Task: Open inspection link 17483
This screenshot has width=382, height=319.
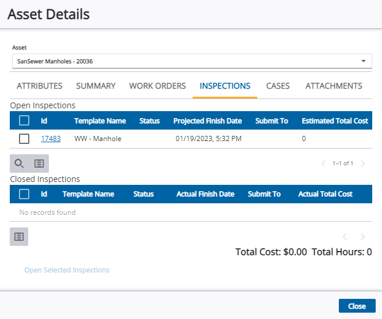Action: (x=51, y=139)
